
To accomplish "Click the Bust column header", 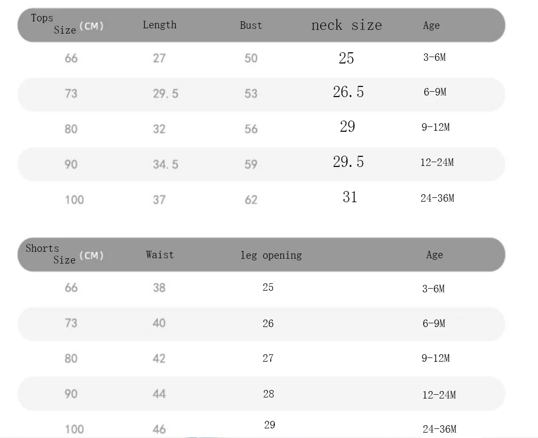I will point(251,26).
